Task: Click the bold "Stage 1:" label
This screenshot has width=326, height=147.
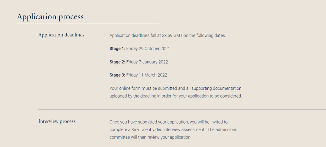Action: 117,48
